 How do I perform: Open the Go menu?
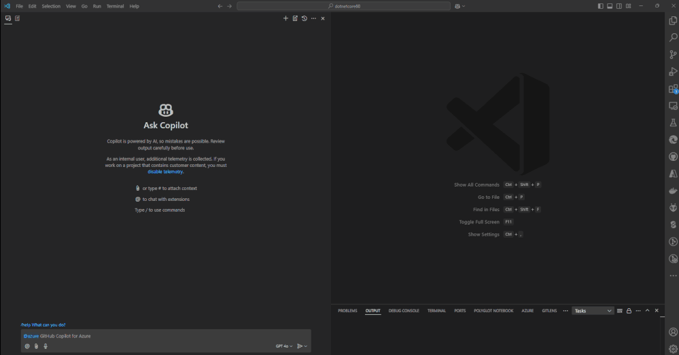pos(84,6)
